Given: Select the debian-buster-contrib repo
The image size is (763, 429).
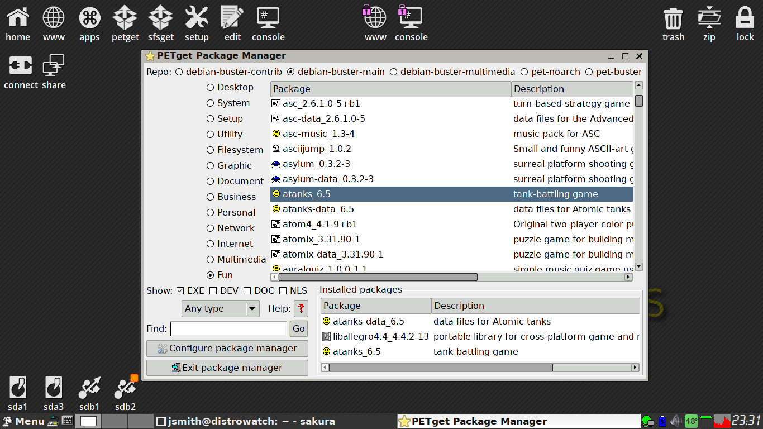Looking at the screenshot, I should [228, 71].
